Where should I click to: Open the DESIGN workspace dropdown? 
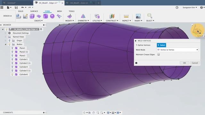coord(7,16)
